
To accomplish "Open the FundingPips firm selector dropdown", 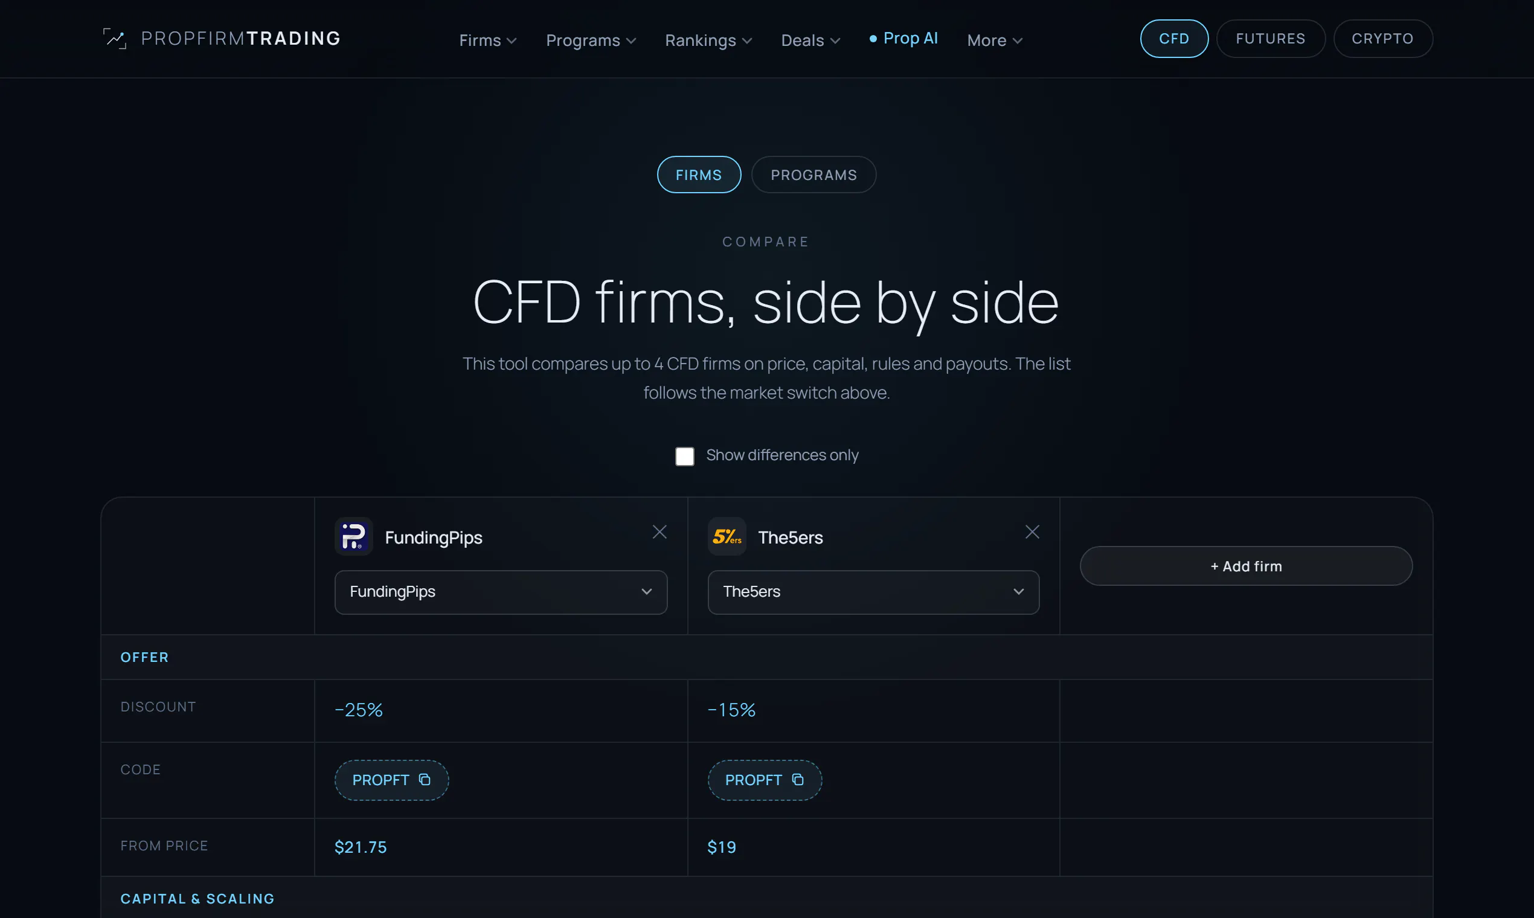I will (x=501, y=592).
